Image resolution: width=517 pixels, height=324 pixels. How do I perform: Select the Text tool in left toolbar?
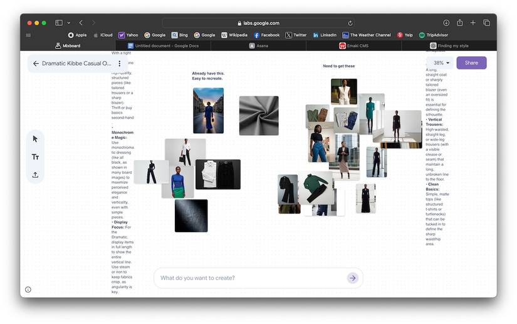(35, 157)
